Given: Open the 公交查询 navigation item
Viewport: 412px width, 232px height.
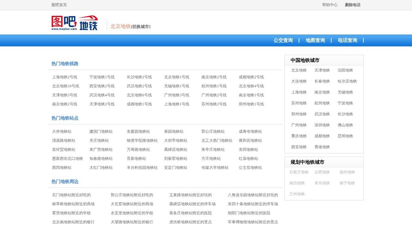Looking at the screenshot, I should tap(283, 40).
